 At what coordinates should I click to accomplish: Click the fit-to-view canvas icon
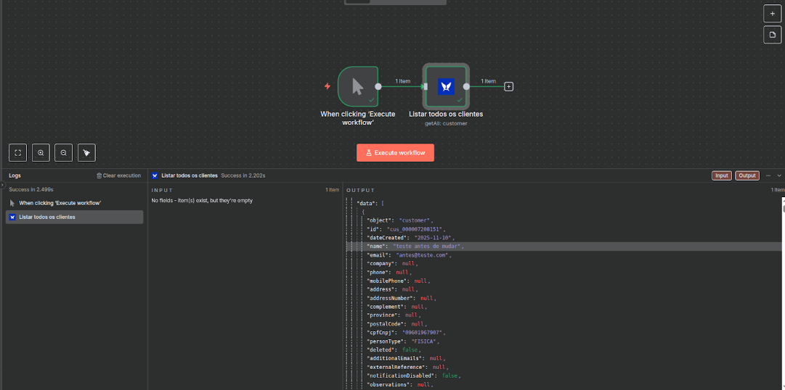pyautogui.click(x=18, y=152)
